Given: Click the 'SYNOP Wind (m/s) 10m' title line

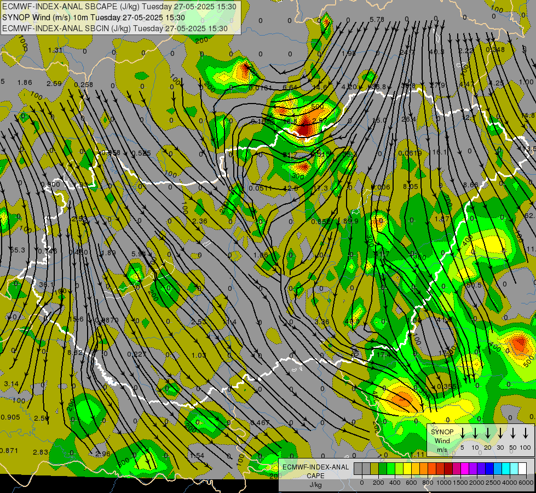Looking at the screenshot, I should (x=93, y=18).
